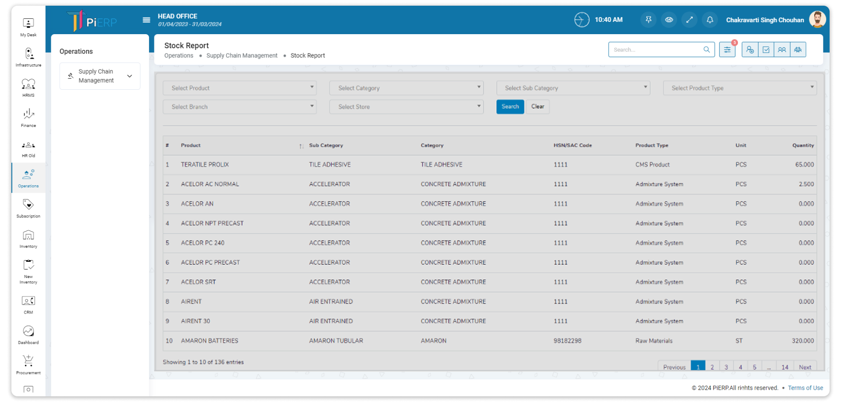Go to page 2 of results
The image size is (841, 402).
pos(712,367)
